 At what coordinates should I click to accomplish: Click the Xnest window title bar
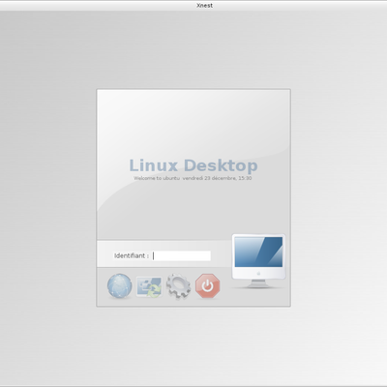pyautogui.click(x=193, y=6)
